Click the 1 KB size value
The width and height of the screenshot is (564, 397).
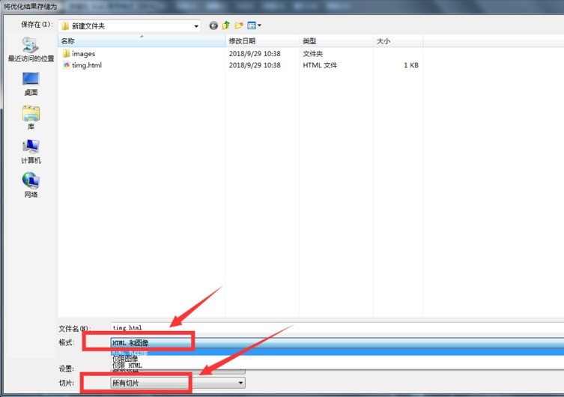click(x=411, y=65)
